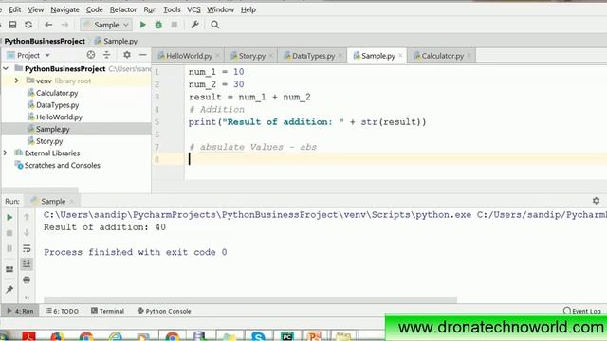The height and width of the screenshot is (341, 607).
Task: Select Calculator.py in project tree
Action: pyautogui.click(x=57, y=93)
